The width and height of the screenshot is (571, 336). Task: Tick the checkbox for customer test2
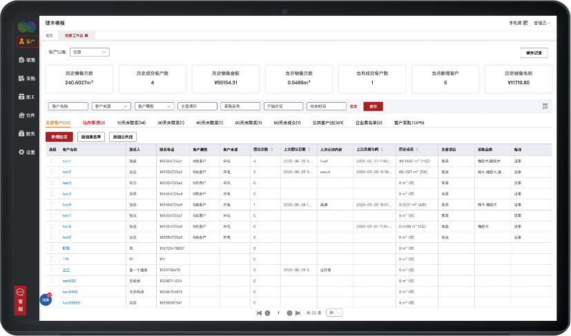coord(52,172)
